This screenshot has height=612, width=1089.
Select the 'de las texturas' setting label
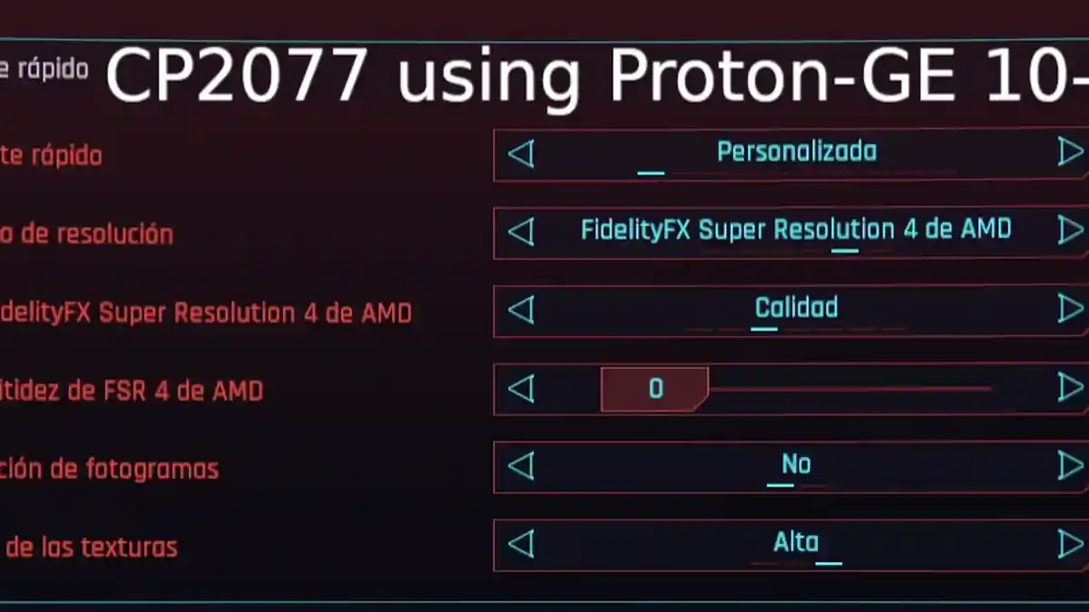coord(89,548)
